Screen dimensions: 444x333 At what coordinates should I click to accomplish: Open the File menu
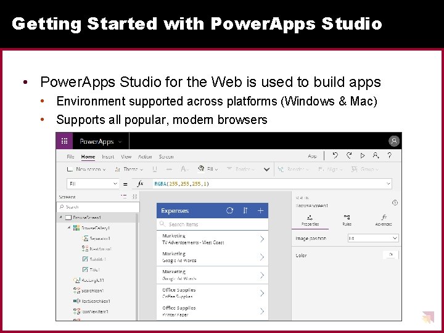click(x=70, y=157)
